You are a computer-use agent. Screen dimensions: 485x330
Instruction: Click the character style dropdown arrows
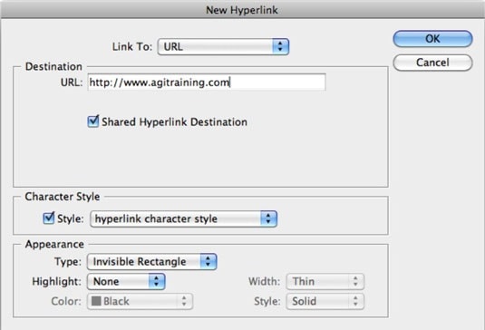[x=268, y=219]
